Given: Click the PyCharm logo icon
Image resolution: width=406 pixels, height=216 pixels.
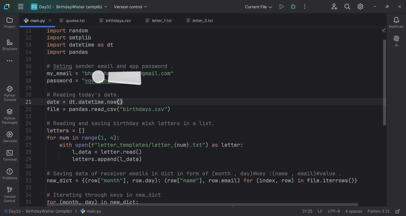Looking at the screenshot, I should [7, 6].
